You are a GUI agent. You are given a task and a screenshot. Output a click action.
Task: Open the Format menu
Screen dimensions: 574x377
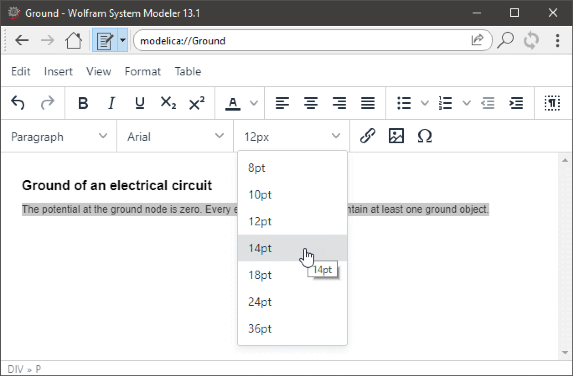click(x=142, y=72)
